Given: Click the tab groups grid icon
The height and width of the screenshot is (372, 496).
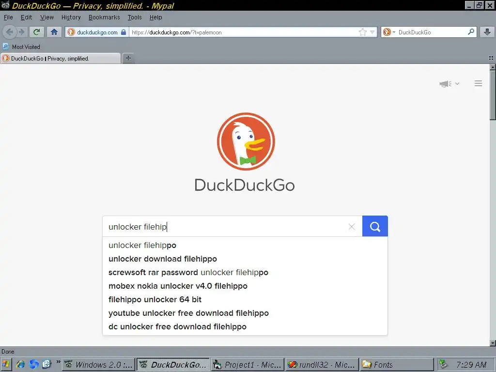Looking at the screenshot, I should (x=491, y=58).
